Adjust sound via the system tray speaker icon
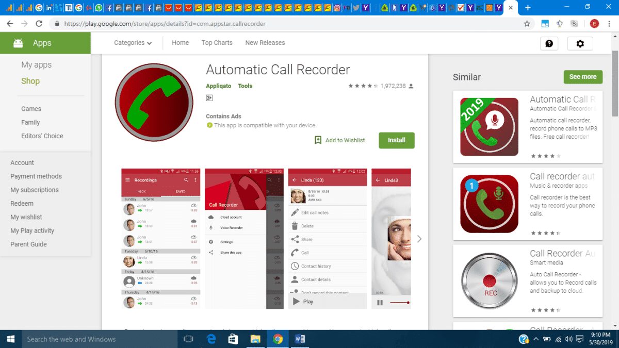The image size is (619, 348). coord(567,339)
